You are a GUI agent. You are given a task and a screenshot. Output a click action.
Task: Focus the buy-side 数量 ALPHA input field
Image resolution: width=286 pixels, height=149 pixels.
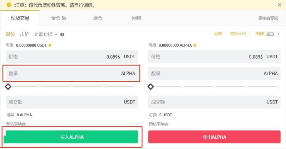pyautogui.click(x=71, y=74)
